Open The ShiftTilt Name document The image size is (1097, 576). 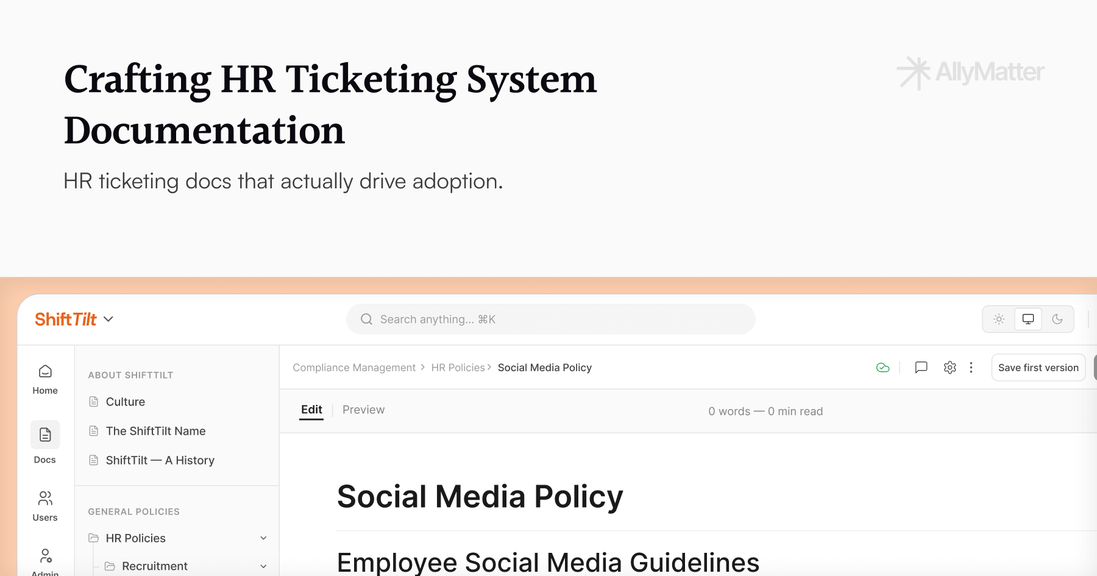click(x=155, y=431)
